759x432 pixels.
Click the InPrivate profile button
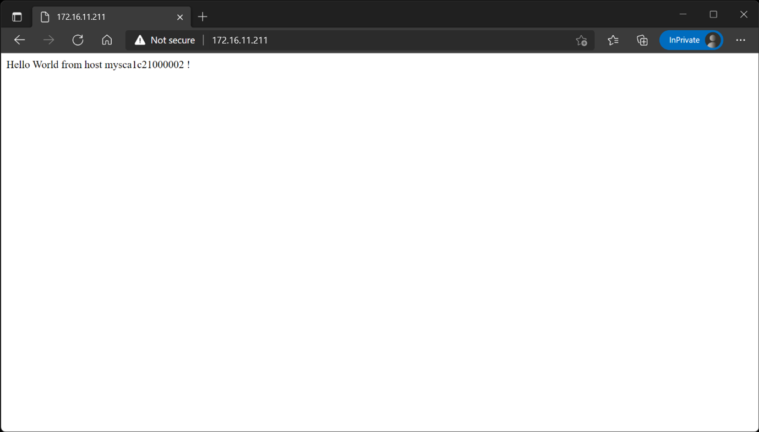[691, 40]
